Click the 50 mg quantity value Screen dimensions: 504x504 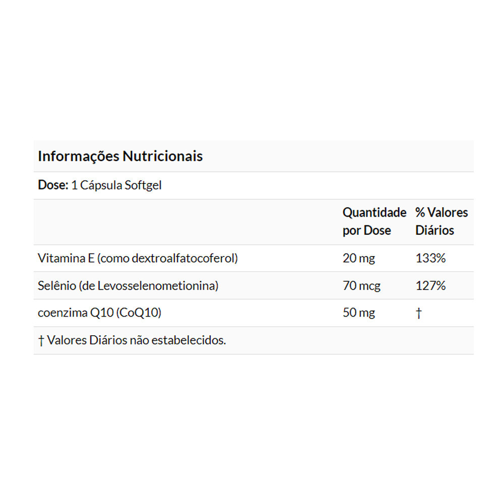coord(358,313)
